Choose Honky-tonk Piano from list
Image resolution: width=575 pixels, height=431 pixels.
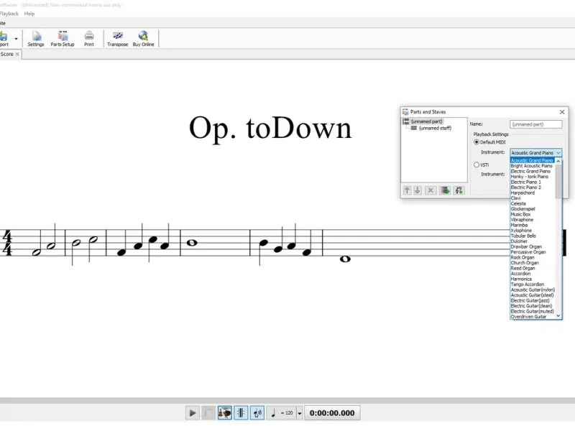530,177
